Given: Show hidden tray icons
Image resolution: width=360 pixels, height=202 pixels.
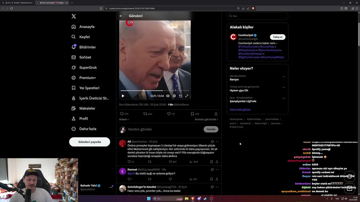Looking at the screenshot, I should (x=327, y=199).
